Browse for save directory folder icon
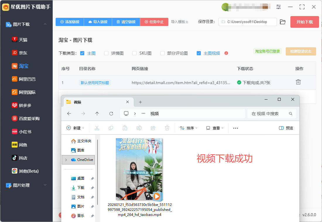Viewport: 322px width, 222px height. [x=282, y=22]
